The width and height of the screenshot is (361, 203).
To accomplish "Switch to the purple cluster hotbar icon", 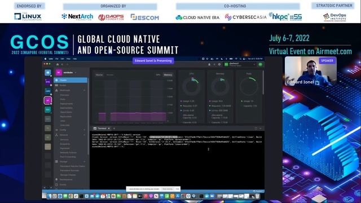I will (48, 82).
